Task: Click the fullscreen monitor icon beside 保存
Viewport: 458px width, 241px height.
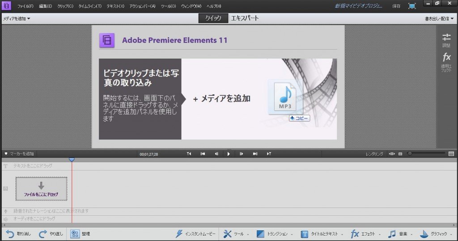Action: tap(412, 6)
